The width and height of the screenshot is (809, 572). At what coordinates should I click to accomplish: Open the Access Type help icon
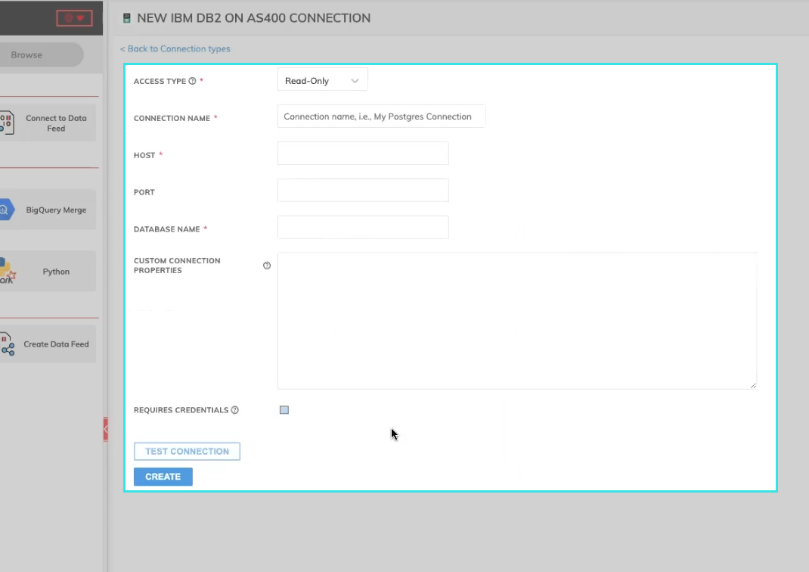[193, 81]
